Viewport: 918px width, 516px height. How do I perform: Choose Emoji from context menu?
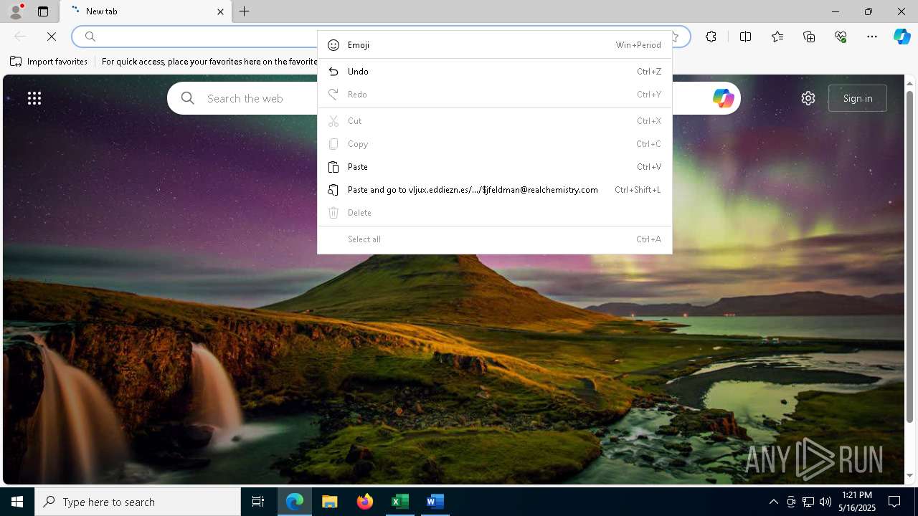pos(495,45)
